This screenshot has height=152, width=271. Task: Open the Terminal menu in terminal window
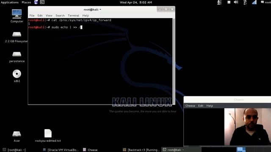coord(73,16)
